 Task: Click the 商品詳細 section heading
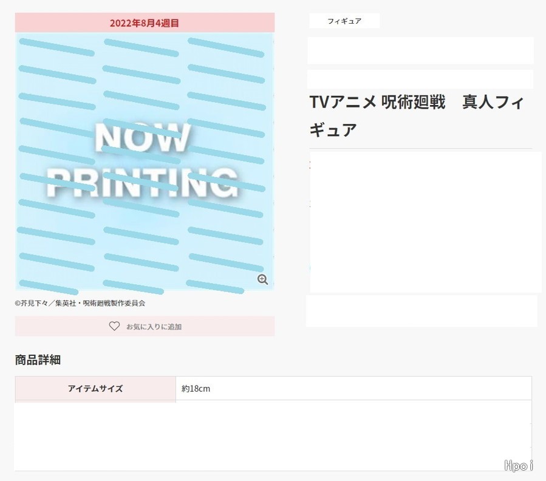click(38, 360)
